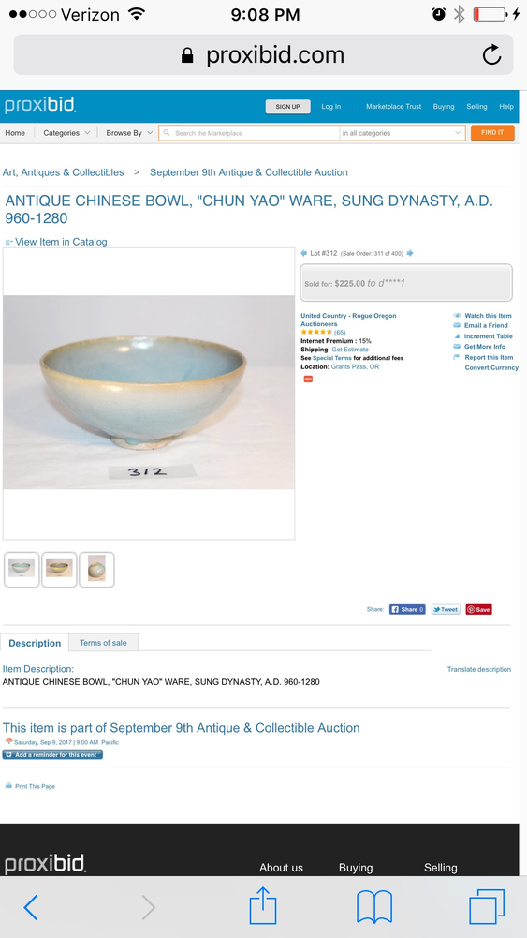Go to next lot arrow
The width and height of the screenshot is (527, 938).
click(x=410, y=253)
